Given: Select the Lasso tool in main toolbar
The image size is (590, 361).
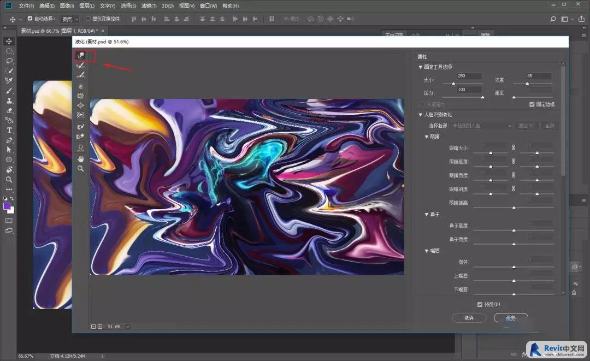Looking at the screenshot, I should tap(9, 61).
